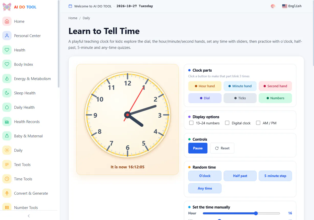The height and width of the screenshot is (220, 314).
Task: Generate a random Half past time
Action: (x=240, y=176)
